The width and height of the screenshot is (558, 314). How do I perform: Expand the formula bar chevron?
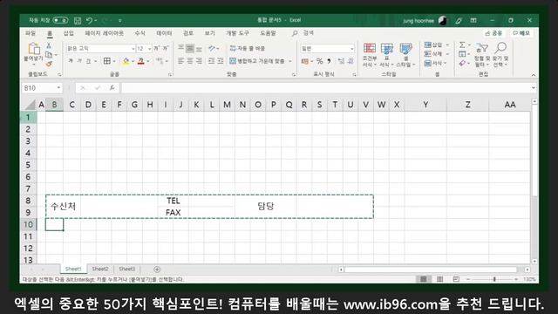[x=533, y=88]
